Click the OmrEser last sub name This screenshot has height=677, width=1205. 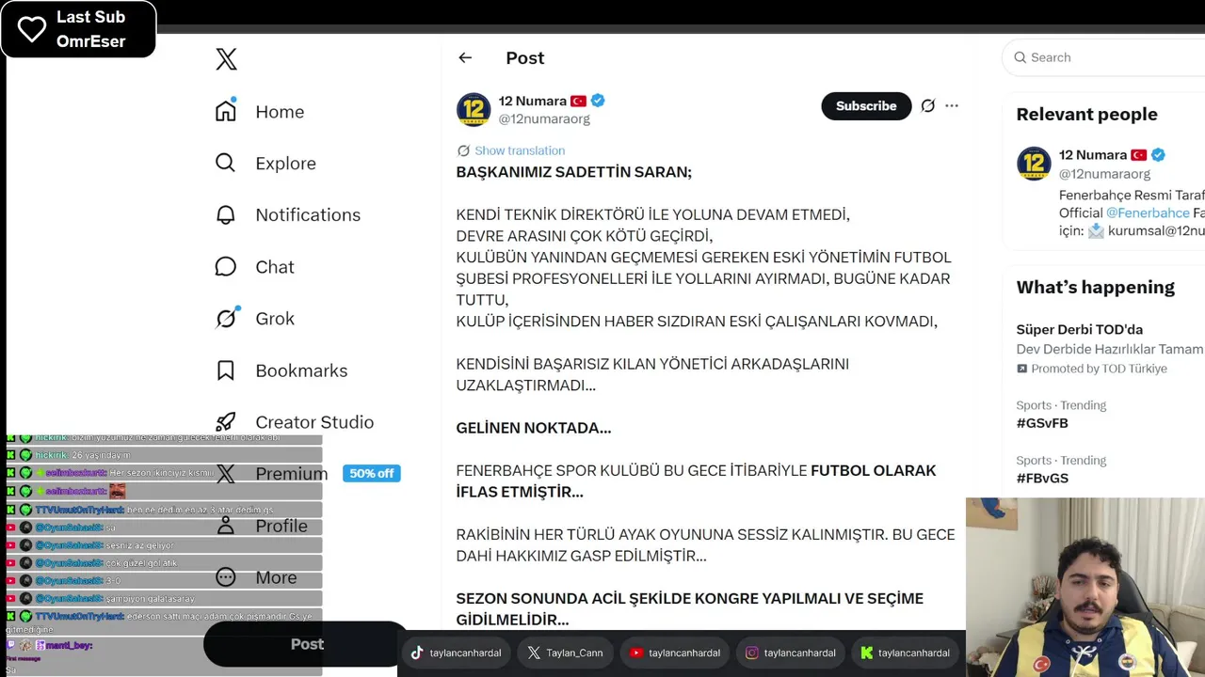(90, 41)
